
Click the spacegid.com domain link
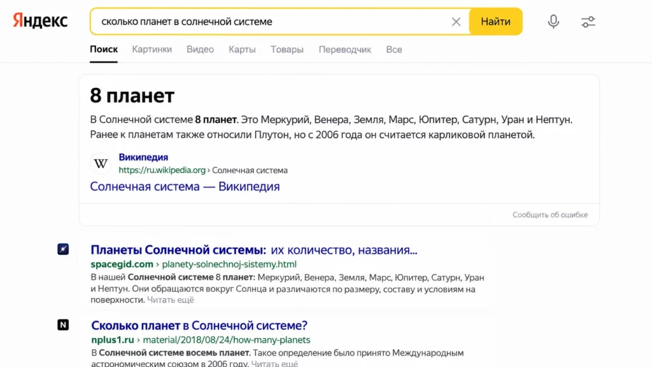point(122,264)
